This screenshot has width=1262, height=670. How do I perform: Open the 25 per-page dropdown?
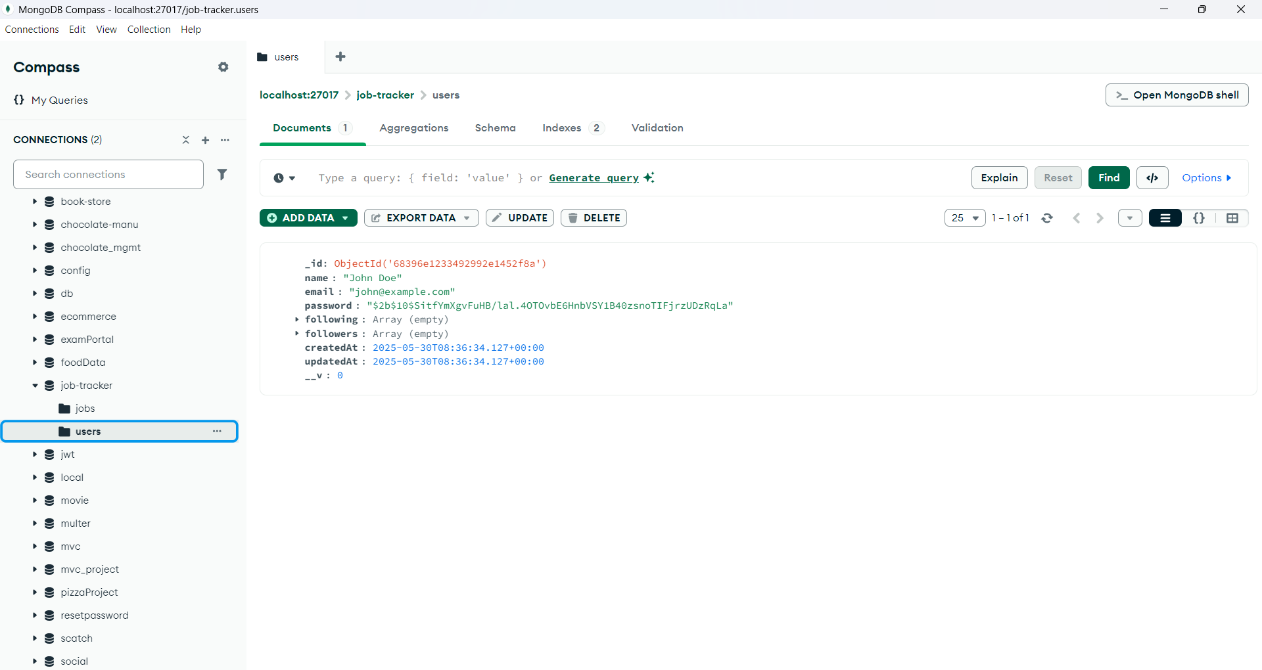pyautogui.click(x=964, y=218)
